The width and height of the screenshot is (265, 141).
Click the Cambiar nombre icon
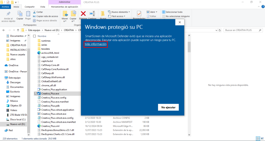(x=92, y=13)
